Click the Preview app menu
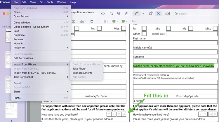This screenshot has width=219, height=122. [5, 2]
